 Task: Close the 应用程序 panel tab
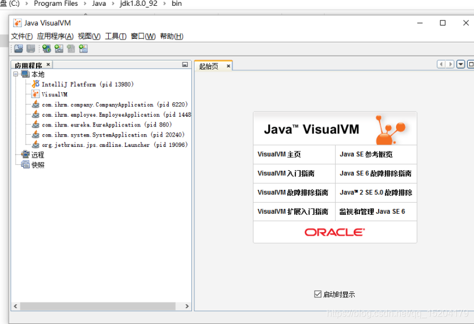point(48,64)
